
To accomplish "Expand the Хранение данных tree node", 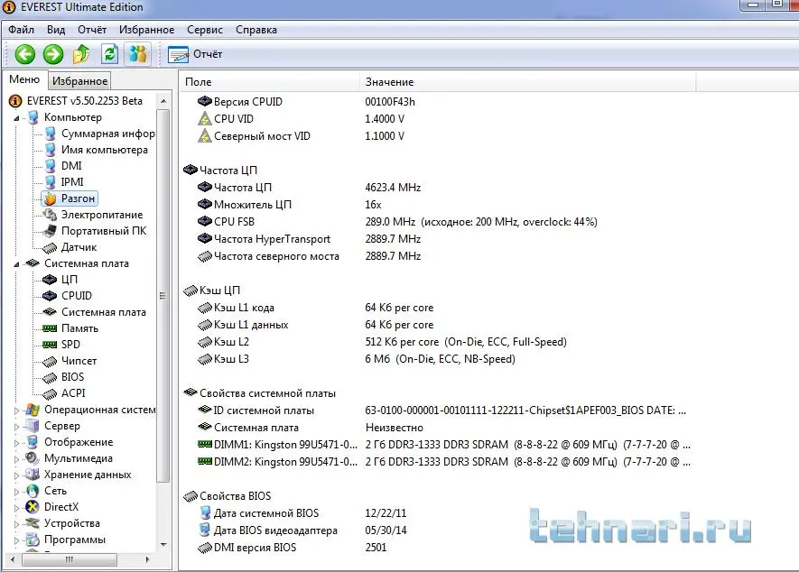I will 16,475.
